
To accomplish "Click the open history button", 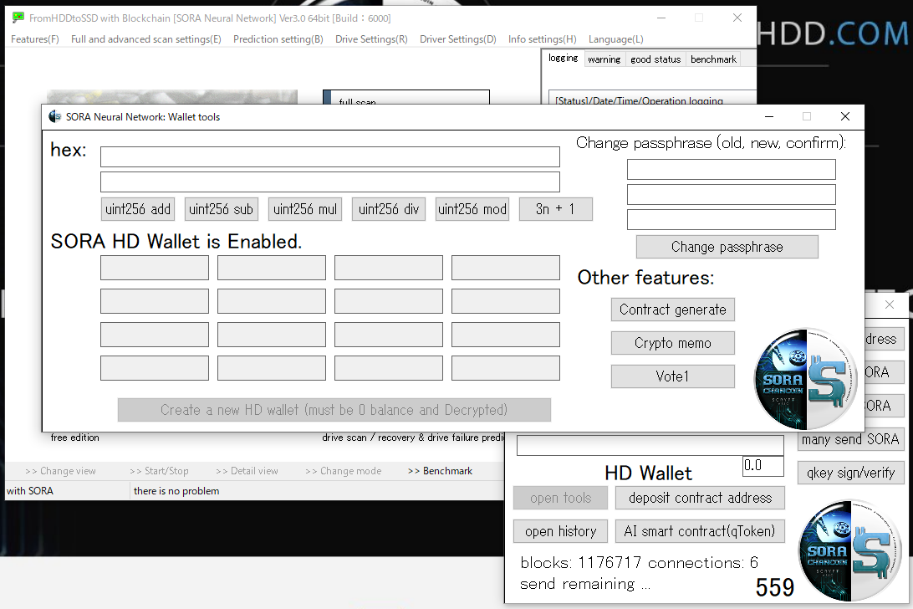I will coord(561,531).
